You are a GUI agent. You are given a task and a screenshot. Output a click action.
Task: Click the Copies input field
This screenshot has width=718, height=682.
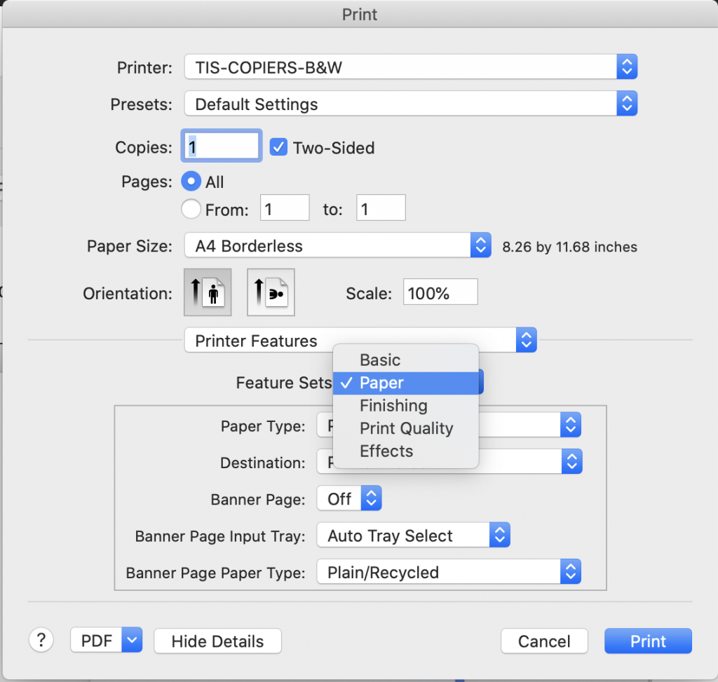222,147
